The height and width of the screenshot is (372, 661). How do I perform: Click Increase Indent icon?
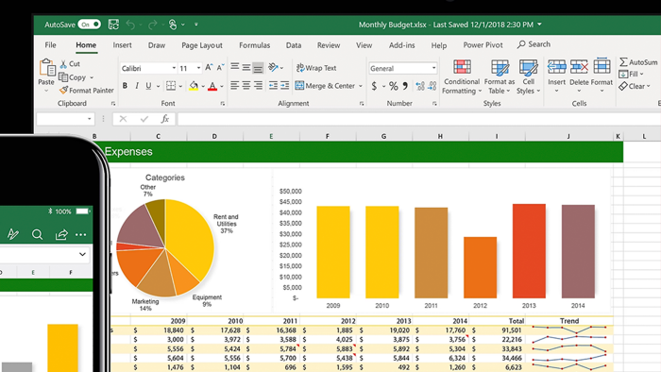(285, 86)
